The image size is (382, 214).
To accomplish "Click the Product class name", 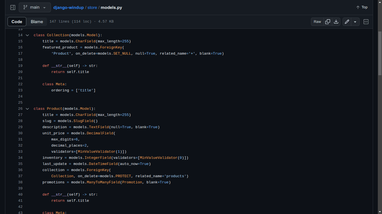I will (55, 109).
